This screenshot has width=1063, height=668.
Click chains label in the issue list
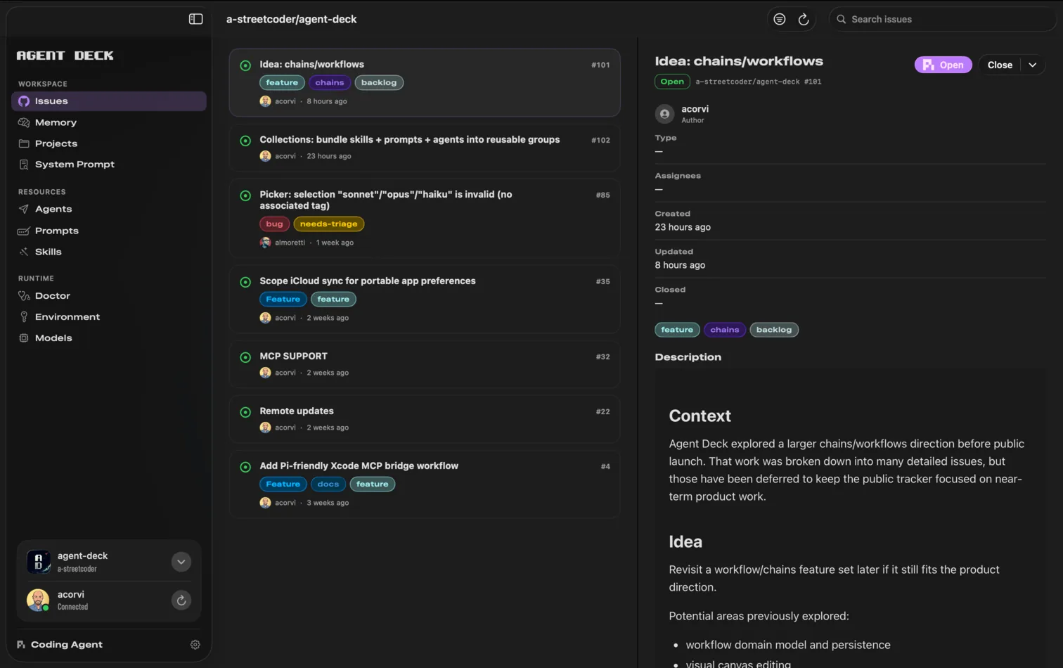pyautogui.click(x=330, y=83)
